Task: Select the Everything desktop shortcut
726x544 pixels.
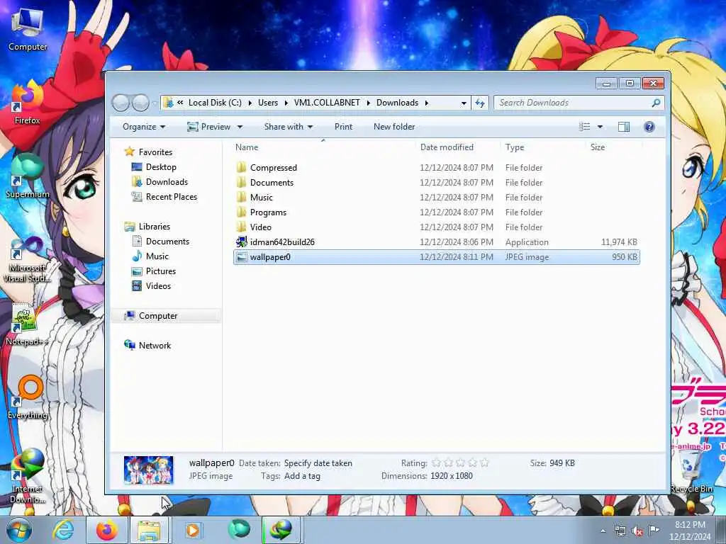Action: tap(28, 398)
